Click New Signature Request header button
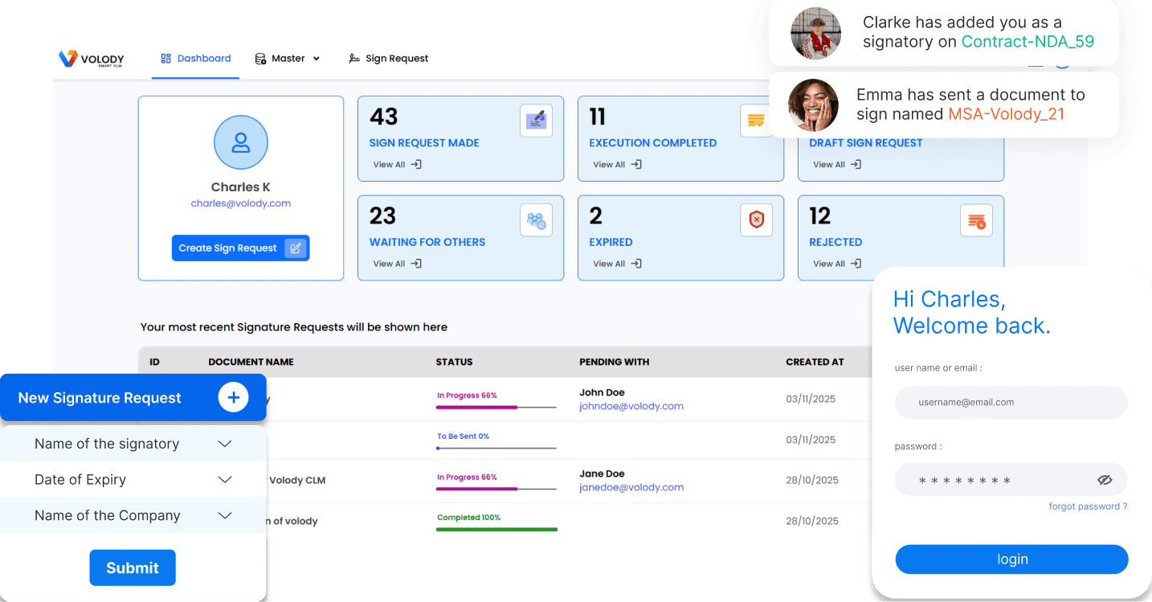 [133, 398]
